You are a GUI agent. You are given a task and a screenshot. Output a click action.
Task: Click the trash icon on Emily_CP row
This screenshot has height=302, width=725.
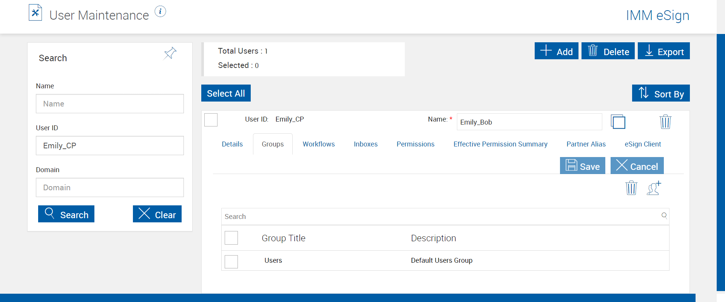click(665, 122)
